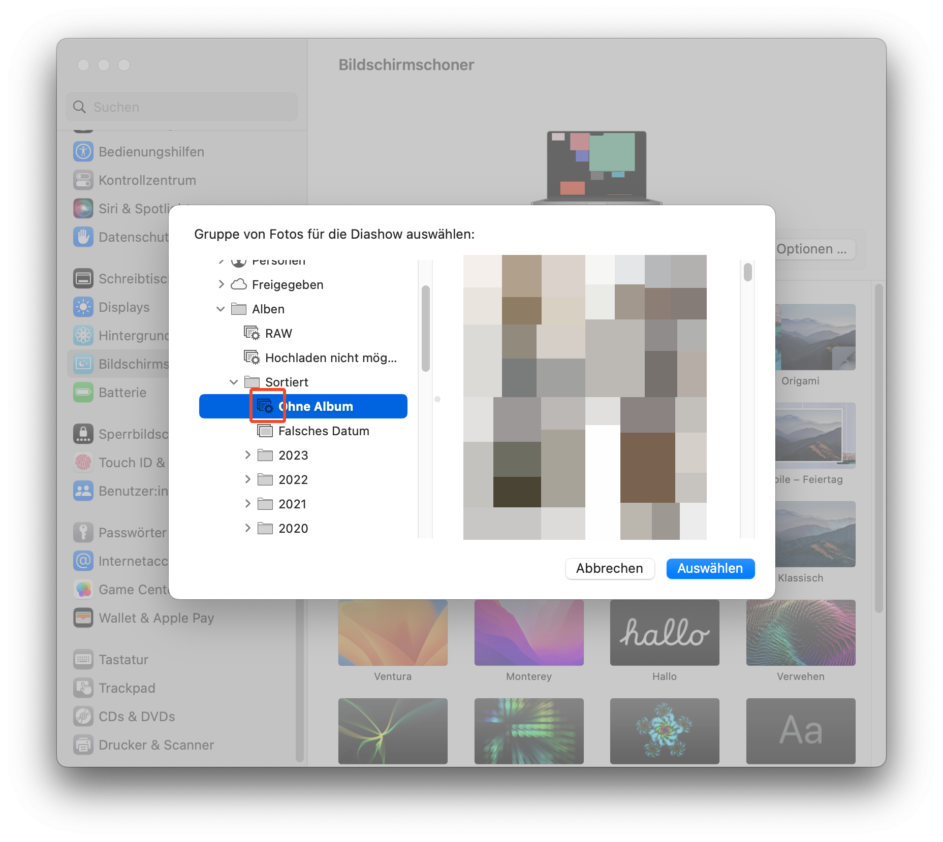
Task: Pick the Aa text screensaver thumbnail
Action: (801, 731)
